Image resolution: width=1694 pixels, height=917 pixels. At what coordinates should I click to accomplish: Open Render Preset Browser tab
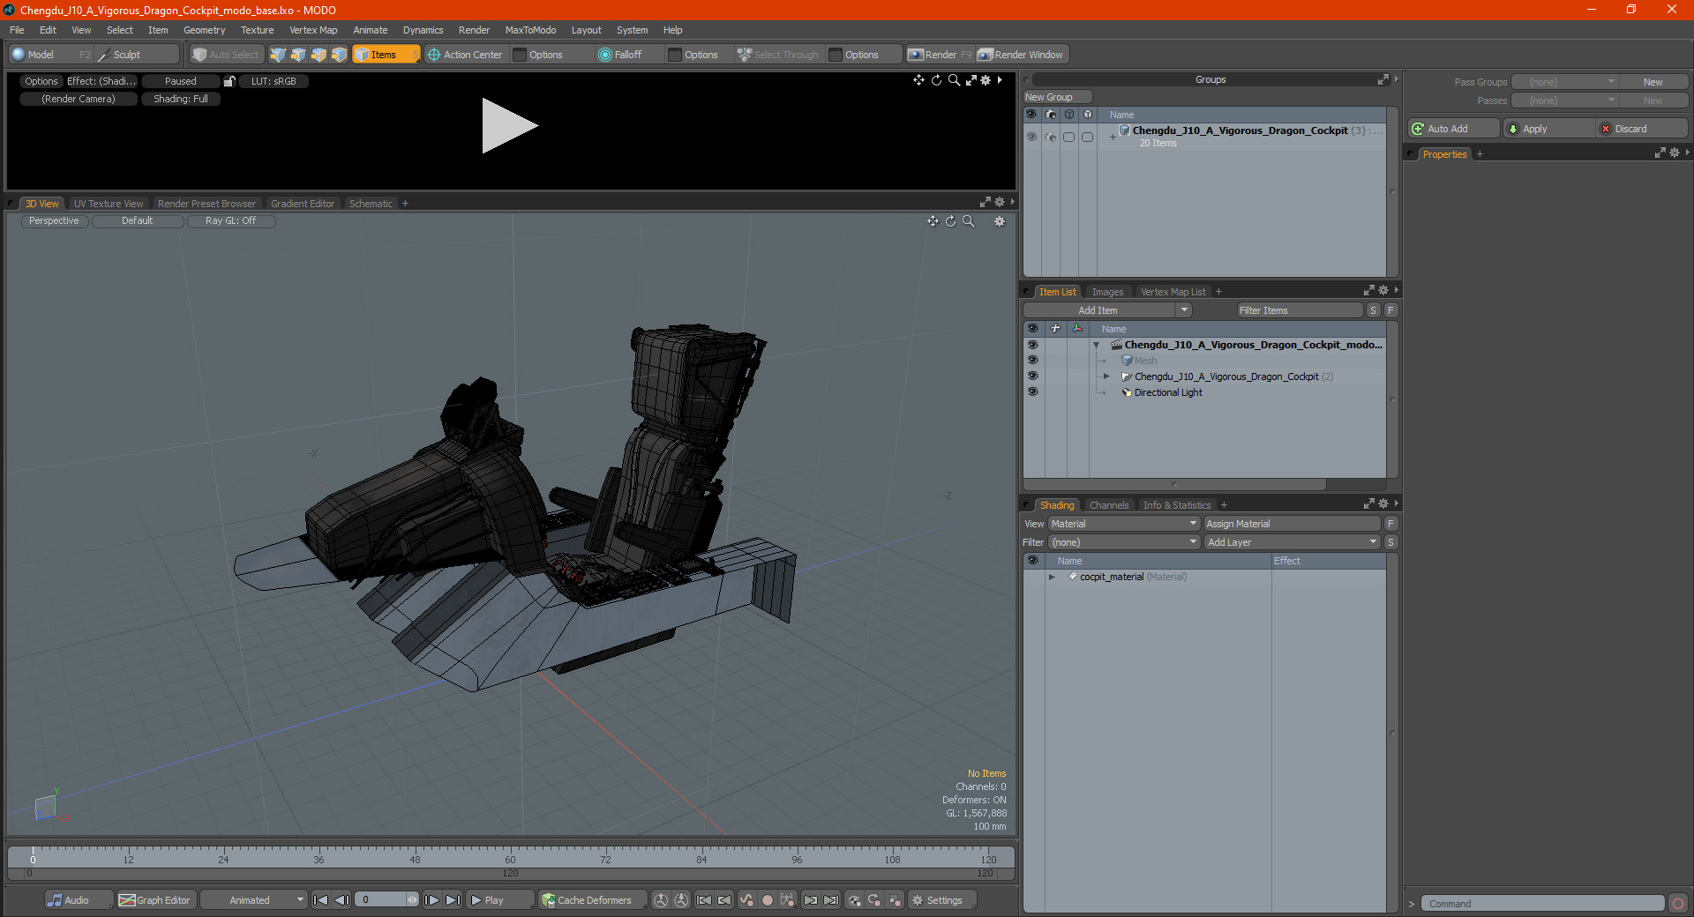click(206, 204)
